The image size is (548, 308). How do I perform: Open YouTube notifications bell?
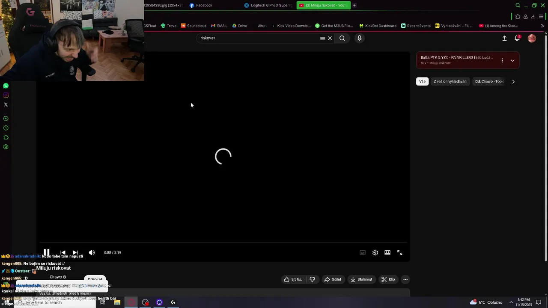tap(517, 38)
